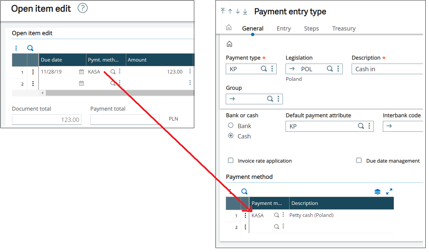
Task: Open the Treasury tab
Action: 344,28
